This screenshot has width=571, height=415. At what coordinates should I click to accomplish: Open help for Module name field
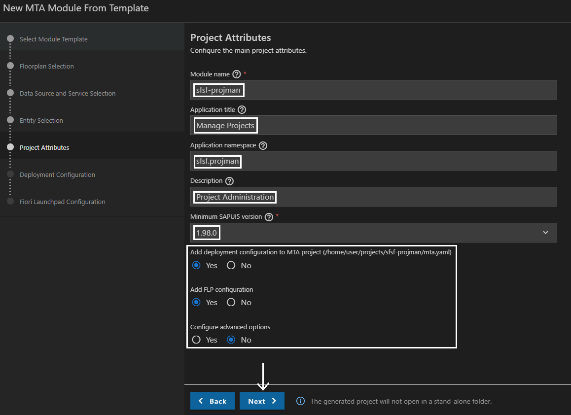[x=236, y=74]
